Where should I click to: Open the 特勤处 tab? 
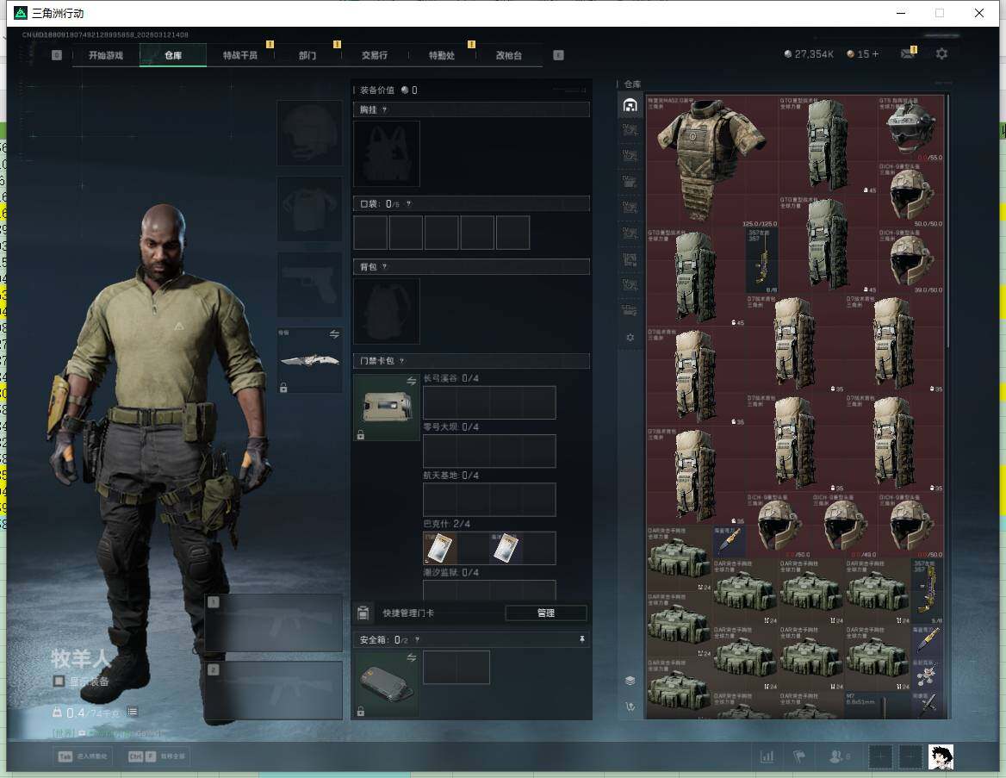click(x=441, y=55)
